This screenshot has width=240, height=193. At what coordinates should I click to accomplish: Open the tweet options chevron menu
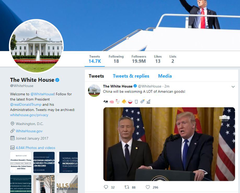pos(233,87)
